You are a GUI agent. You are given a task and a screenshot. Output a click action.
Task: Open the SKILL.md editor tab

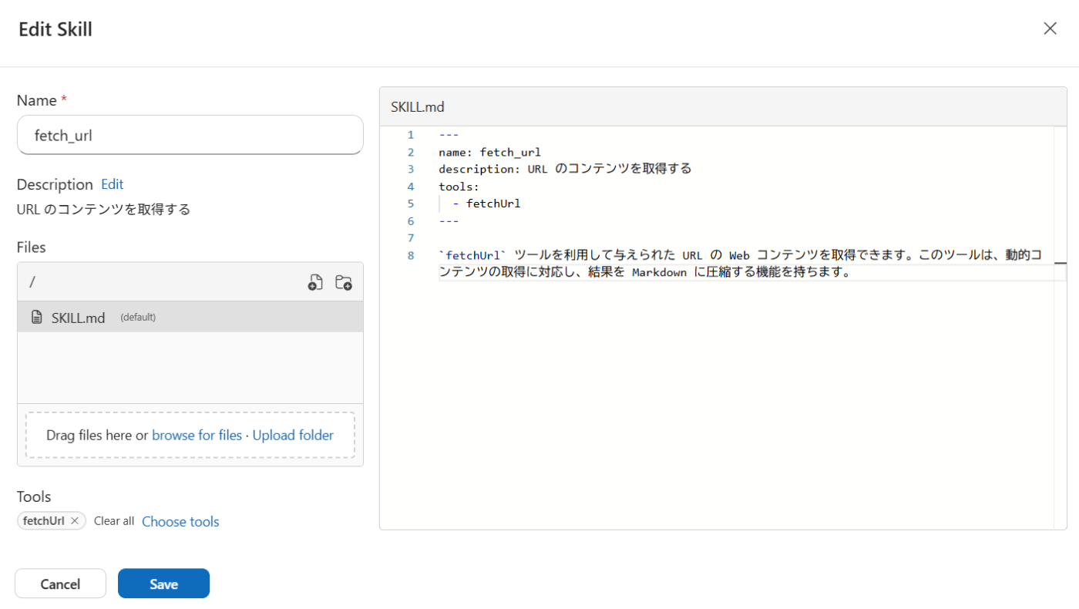tap(418, 107)
